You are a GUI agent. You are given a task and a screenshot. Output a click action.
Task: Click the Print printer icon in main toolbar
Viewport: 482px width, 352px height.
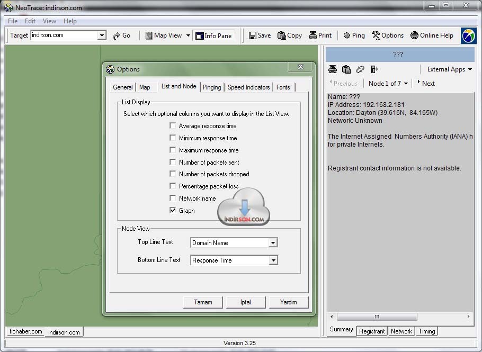(x=313, y=35)
